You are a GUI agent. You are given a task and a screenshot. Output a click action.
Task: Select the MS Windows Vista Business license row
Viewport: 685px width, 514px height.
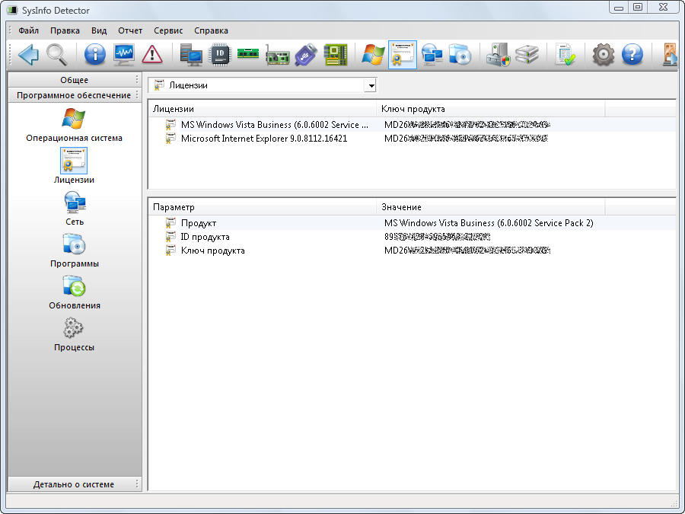tap(412, 125)
